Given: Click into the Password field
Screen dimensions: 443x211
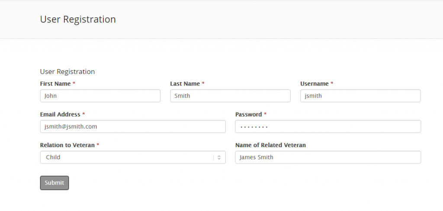Looking at the screenshot, I should point(328,126).
